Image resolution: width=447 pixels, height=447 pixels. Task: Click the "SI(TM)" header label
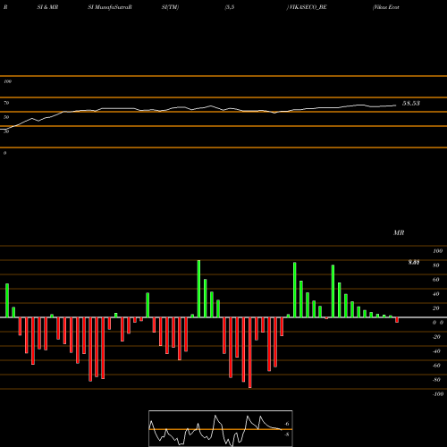tap(170, 7)
